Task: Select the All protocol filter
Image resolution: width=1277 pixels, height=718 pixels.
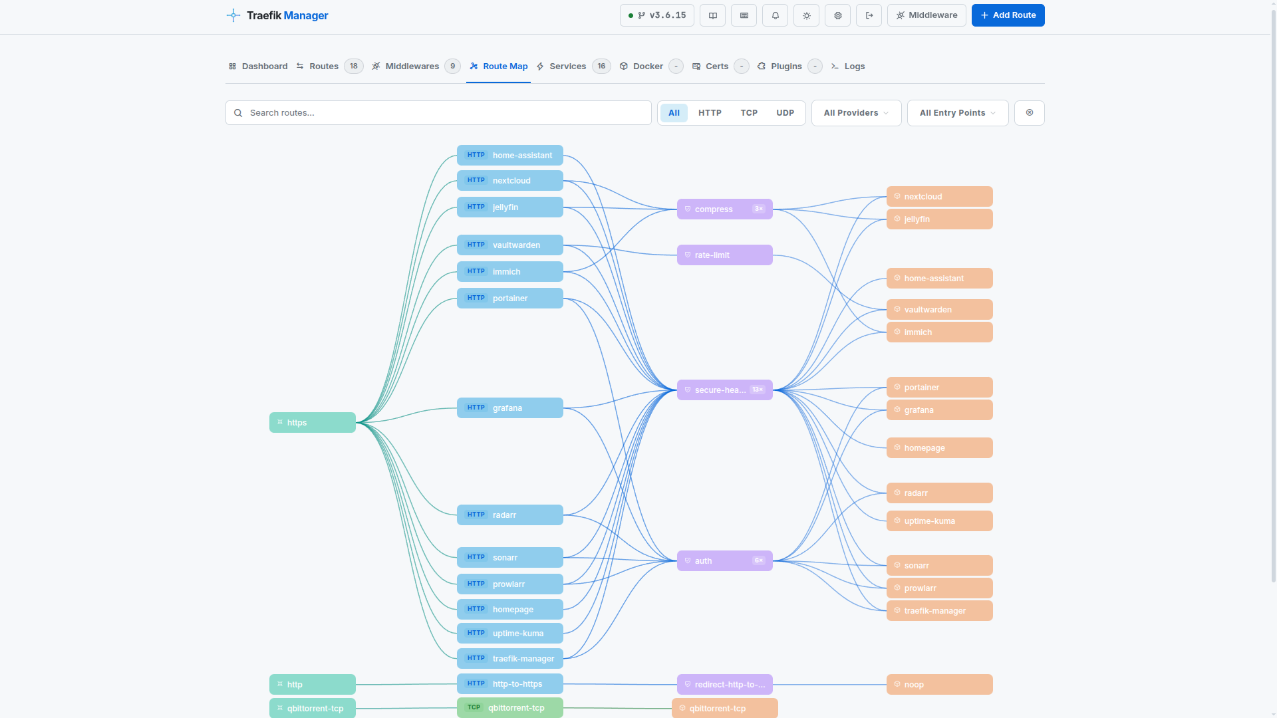Action: coord(674,113)
